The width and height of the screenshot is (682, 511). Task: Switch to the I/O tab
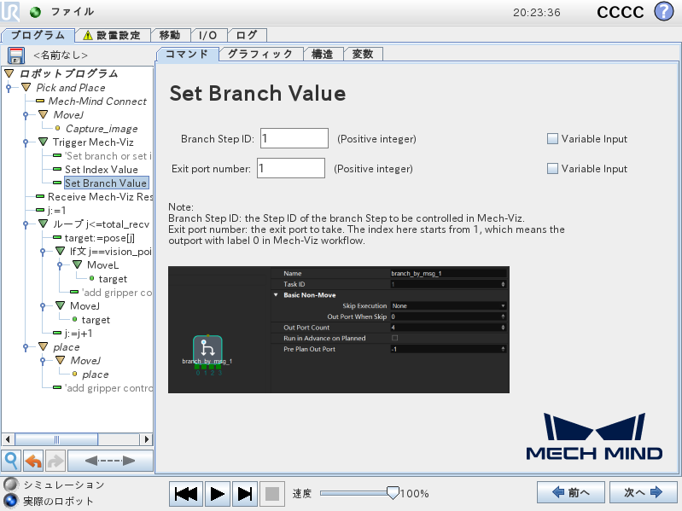[x=208, y=35]
